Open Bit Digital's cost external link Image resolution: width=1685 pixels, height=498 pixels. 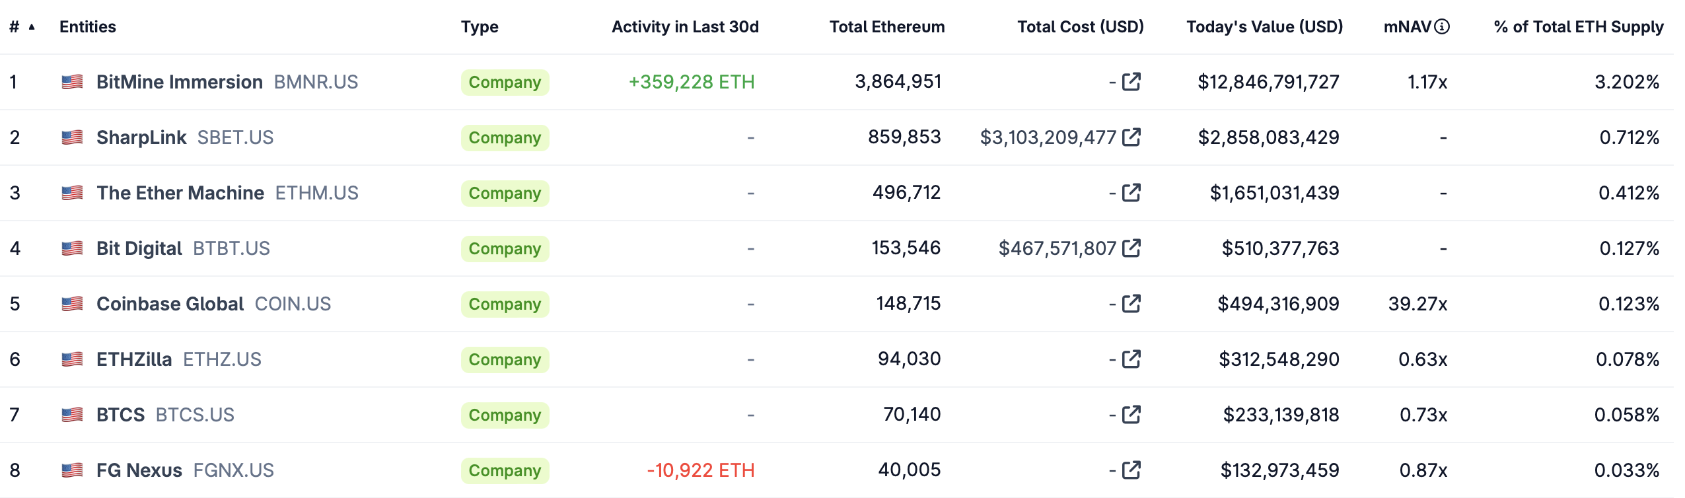pos(1132,248)
